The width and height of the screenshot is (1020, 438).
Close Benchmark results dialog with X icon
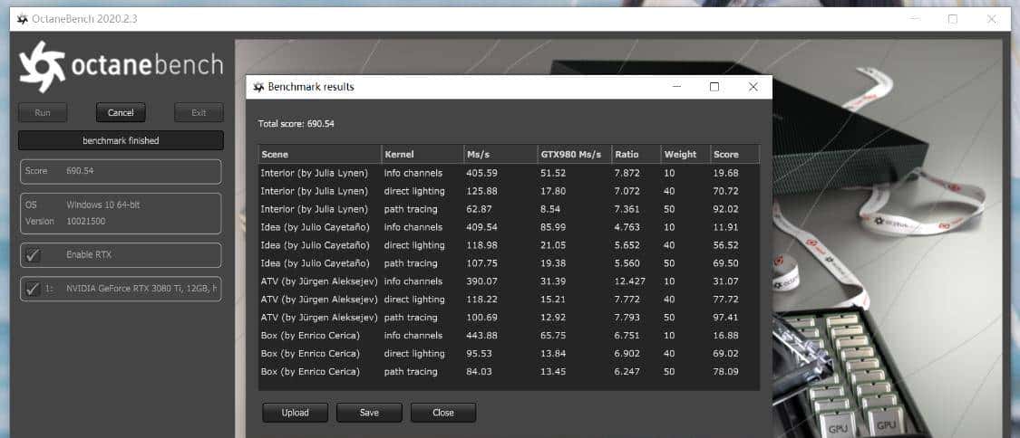click(753, 87)
